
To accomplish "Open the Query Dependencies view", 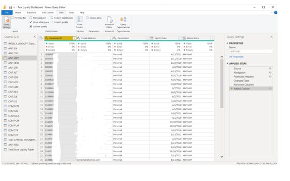I will (123, 22).
